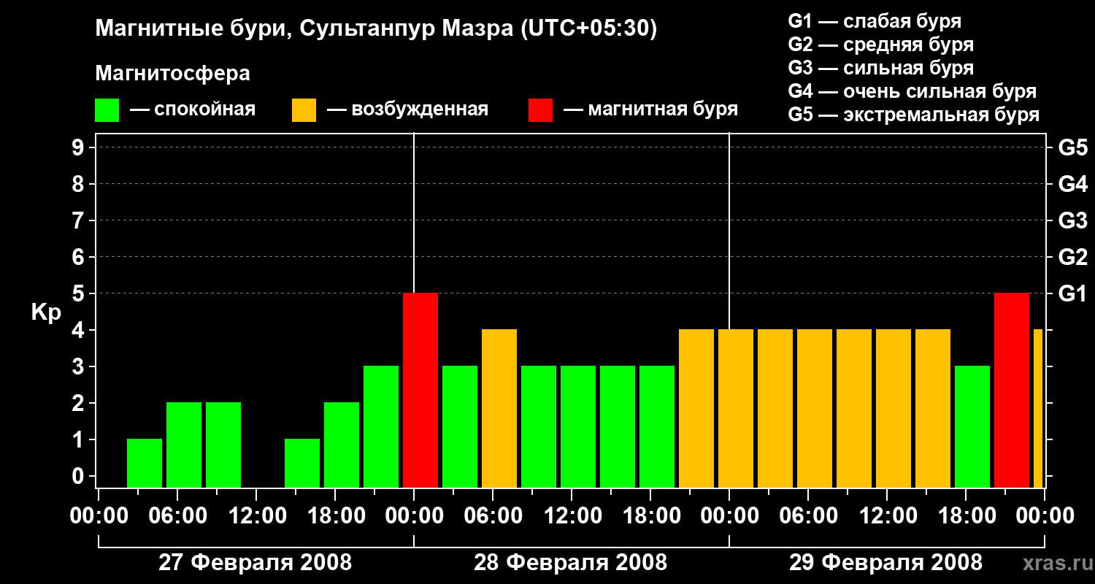Click the red 'магнитная буря' legend swatch

coord(540,110)
